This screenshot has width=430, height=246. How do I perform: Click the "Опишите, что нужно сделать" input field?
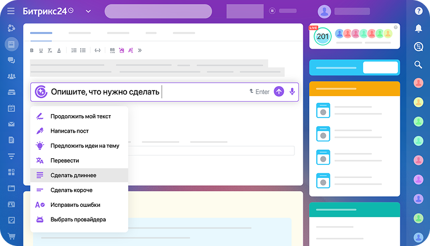pos(146,92)
